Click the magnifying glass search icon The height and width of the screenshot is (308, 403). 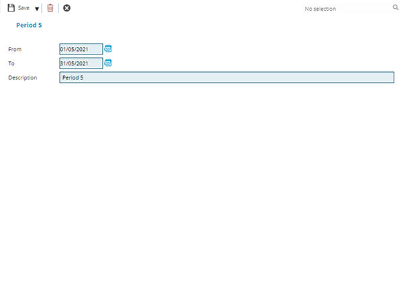point(396,8)
